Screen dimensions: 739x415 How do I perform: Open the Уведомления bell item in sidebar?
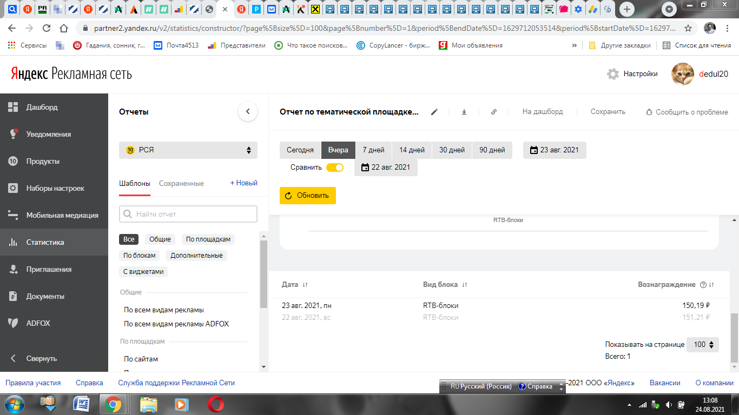pos(14,134)
